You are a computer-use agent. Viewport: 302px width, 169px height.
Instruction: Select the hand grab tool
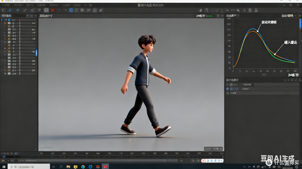tap(200, 10)
